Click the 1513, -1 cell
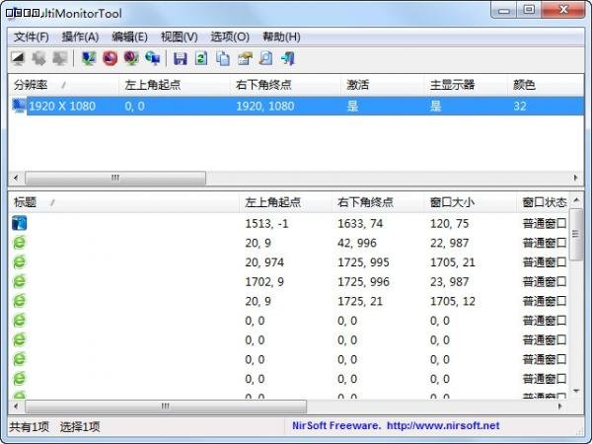The height and width of the screenshot is (444, 592). pyautogui.click(x=266, y=224)
